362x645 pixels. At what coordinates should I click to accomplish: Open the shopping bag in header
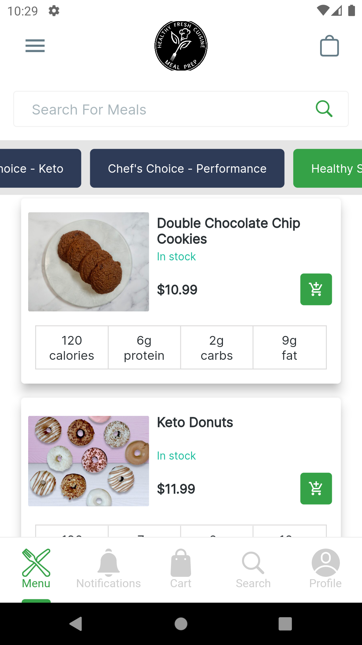click(x=329, y=46)
